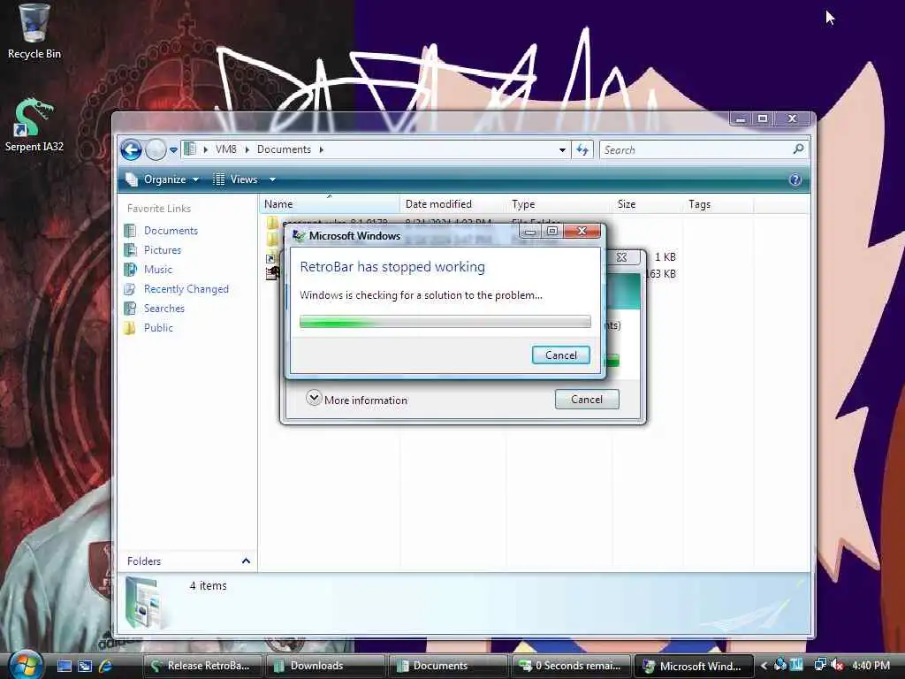Click the muted volume tray icon
Screen dimensions: 905x679
[838, 665]
